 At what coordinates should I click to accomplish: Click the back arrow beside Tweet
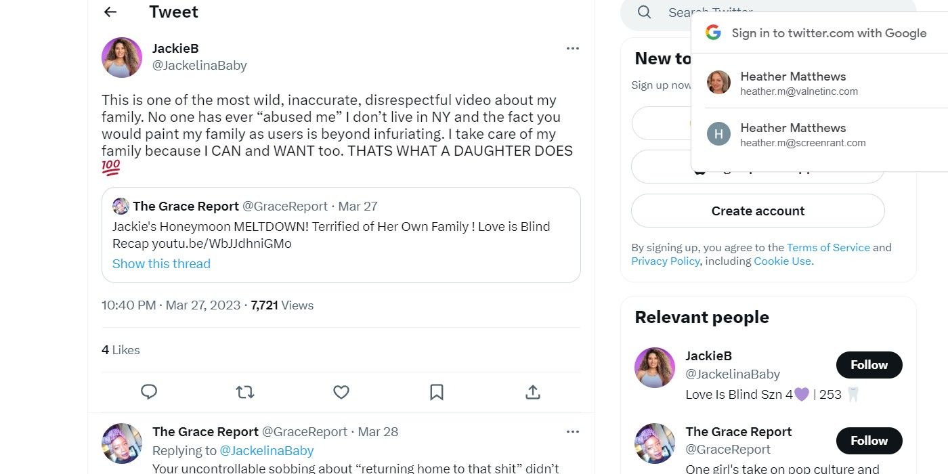(110, 12)
